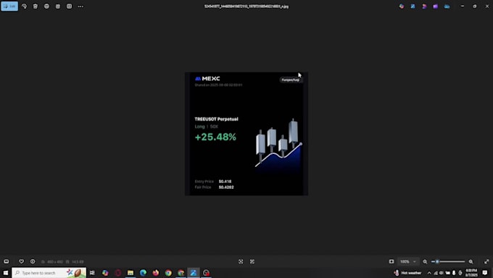Viewport: 493px width, 278px height.
Task: Enter fullscreen with the diagonal arrows icon
Action: [x=486, y=261]
